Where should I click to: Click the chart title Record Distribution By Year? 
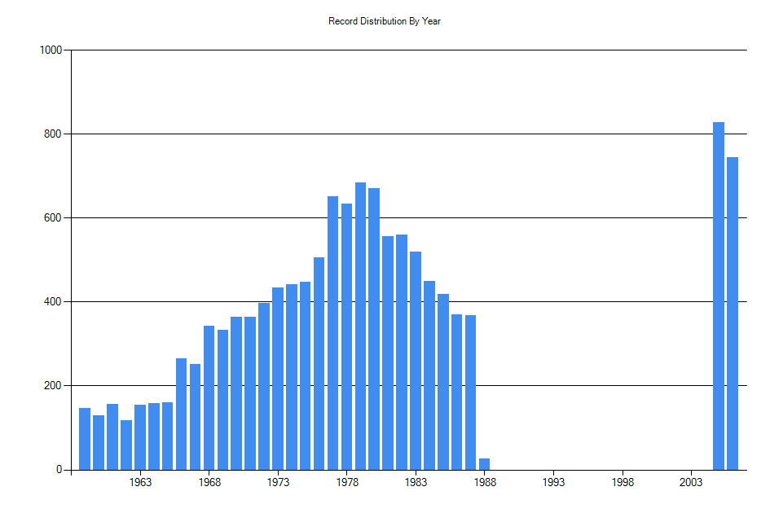(x=384, y=21)
